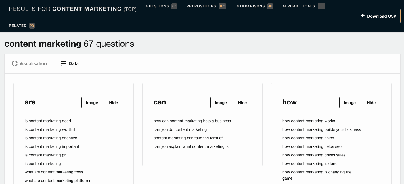Click the Visualisation circle icon
The image size is (404, 184).
pos(15,63)
